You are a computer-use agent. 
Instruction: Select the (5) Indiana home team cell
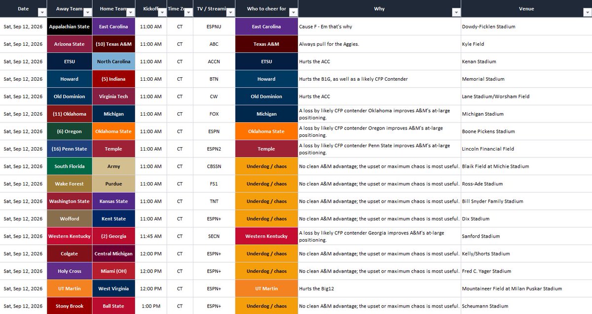click(x=114, y=79)
